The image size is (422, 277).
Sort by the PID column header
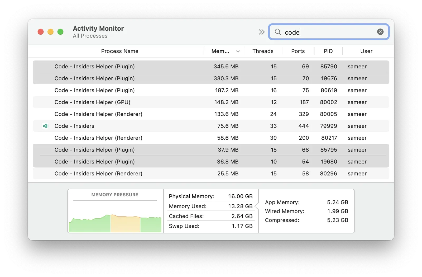328,51
